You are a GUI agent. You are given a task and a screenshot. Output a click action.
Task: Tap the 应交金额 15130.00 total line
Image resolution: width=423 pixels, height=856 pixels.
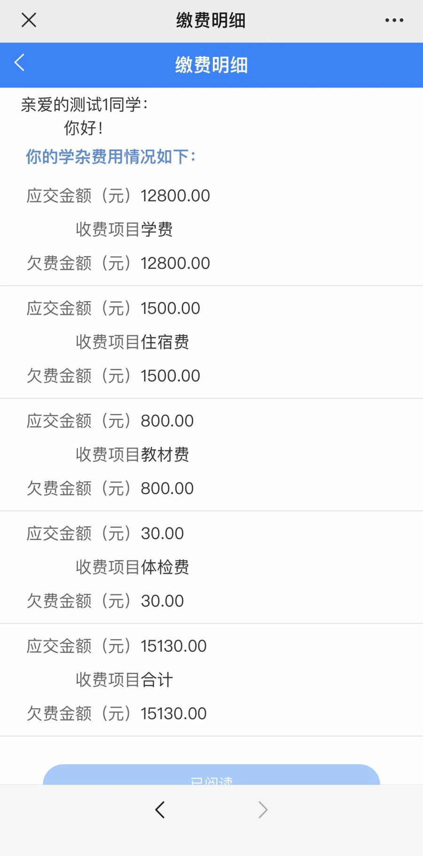coord(117,646)
